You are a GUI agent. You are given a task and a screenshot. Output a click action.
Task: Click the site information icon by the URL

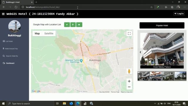pyautogui.click(x=23, y=7)
